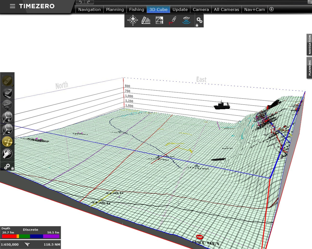Click the Zoom In magnifier tool
This screenshot has width=312, height=249.
click(x=7, y=117)
